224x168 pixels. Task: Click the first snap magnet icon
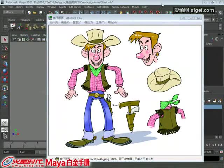pyautogui.click(x=134, y=12)
